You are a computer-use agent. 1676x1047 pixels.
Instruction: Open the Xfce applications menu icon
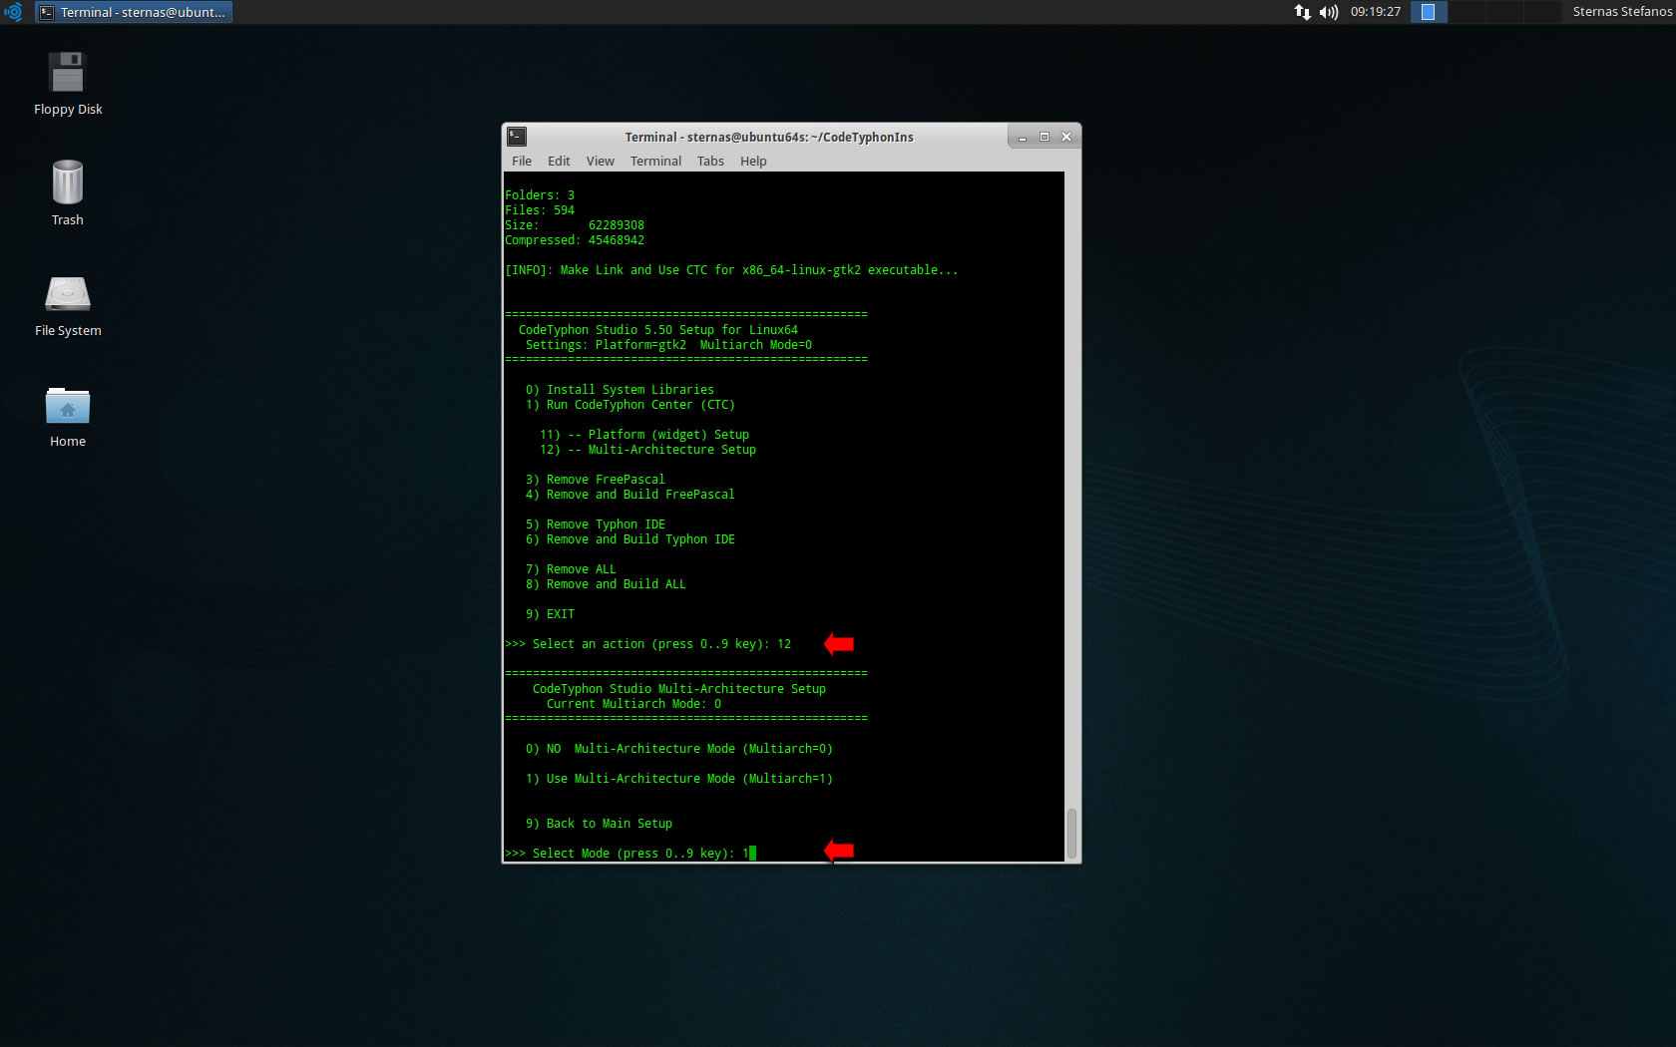click(x=13, y=12)
